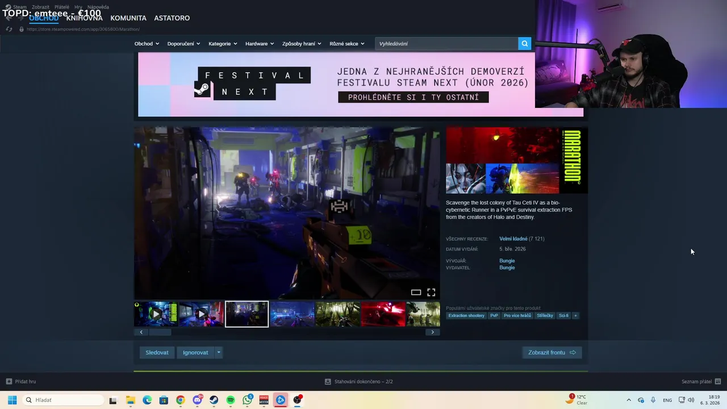Expand the Hardware dropdown
This screenshot has height=409, width=727.
point(260,44)
